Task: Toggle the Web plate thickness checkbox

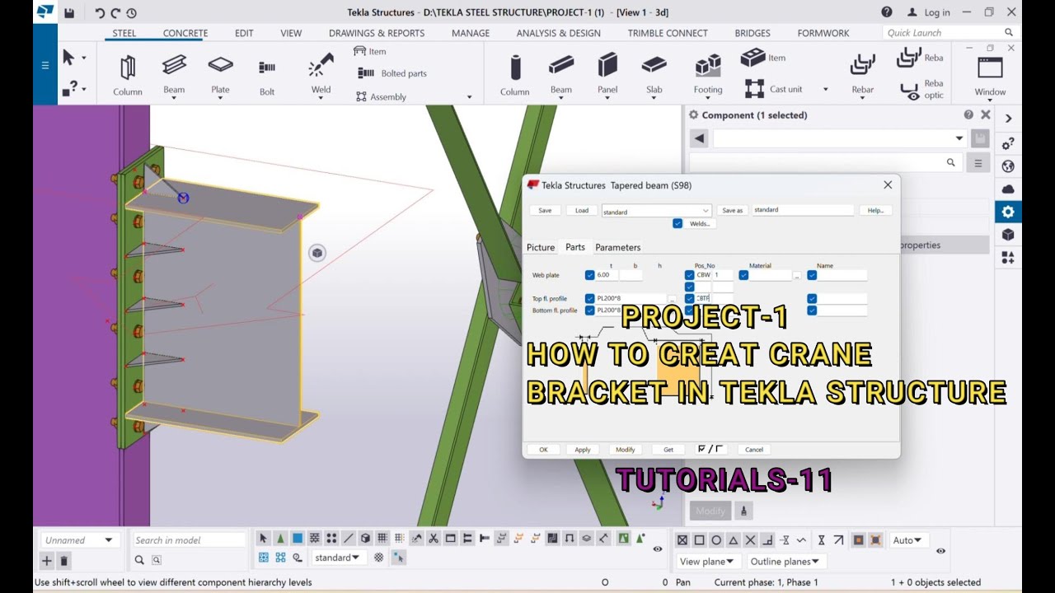Action: (589, 275)
